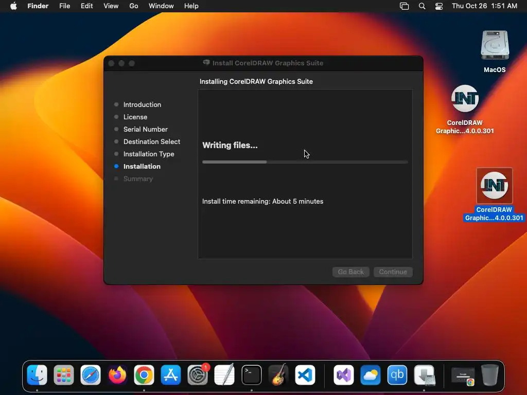Restore minimized Chrome window in Dock
Screen dimensions: 527x395
(463, 376)
